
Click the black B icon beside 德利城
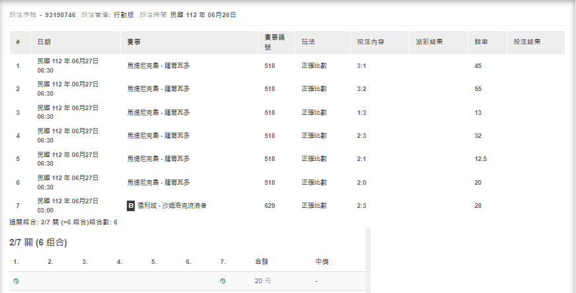pos(131,206)
